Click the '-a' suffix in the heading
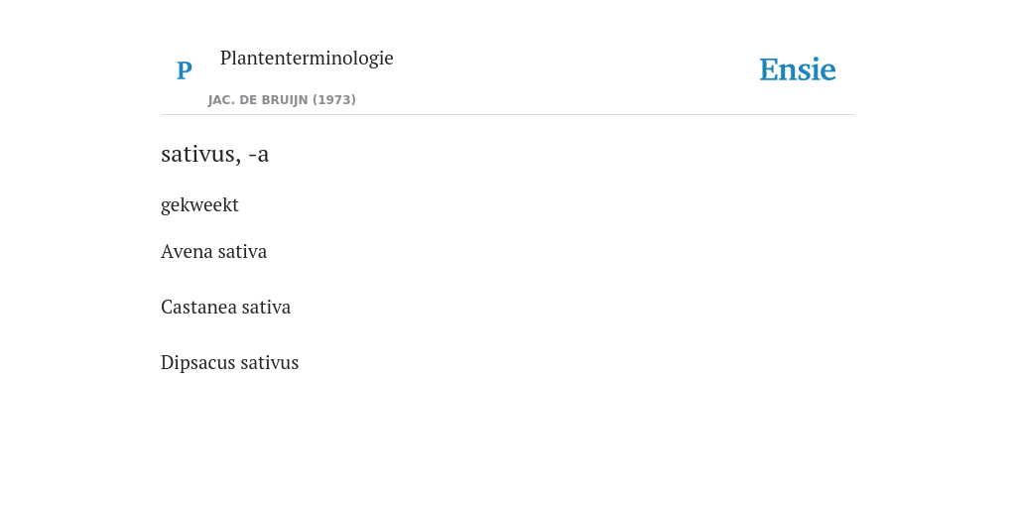 [x=259, y=155]
